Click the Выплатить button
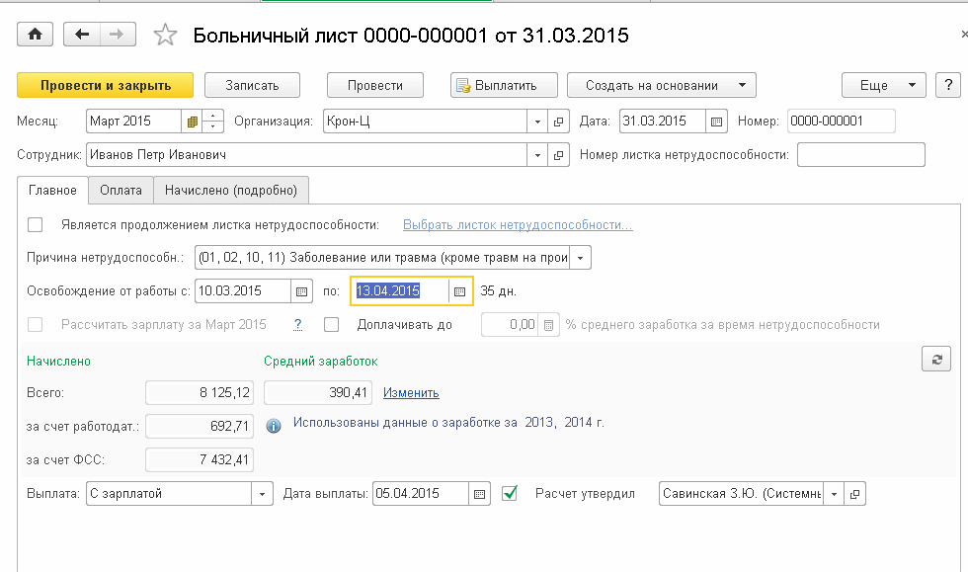The width and height of the screenshot is (968, 572). [x=504, y=85]
